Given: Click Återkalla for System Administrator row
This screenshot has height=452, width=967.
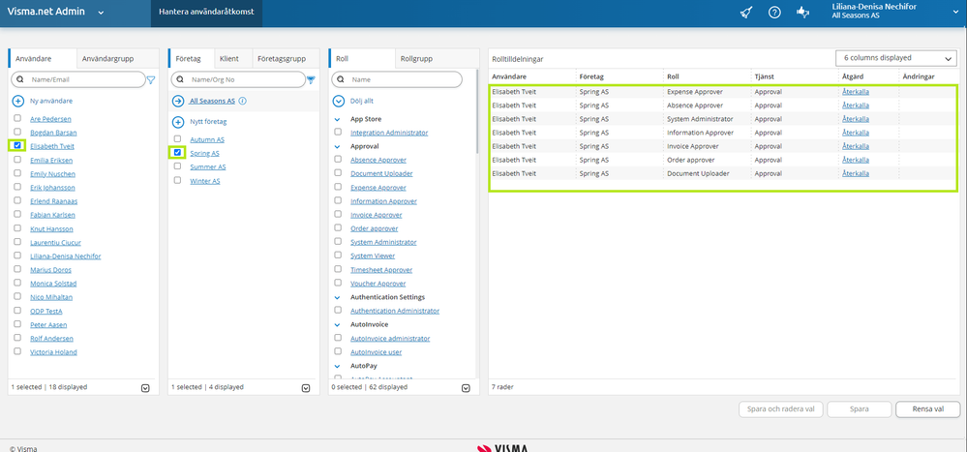Looking at the screenshot, I should click(856, 119).
